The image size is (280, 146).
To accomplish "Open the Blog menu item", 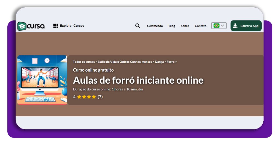I will (x=172, y=26).
